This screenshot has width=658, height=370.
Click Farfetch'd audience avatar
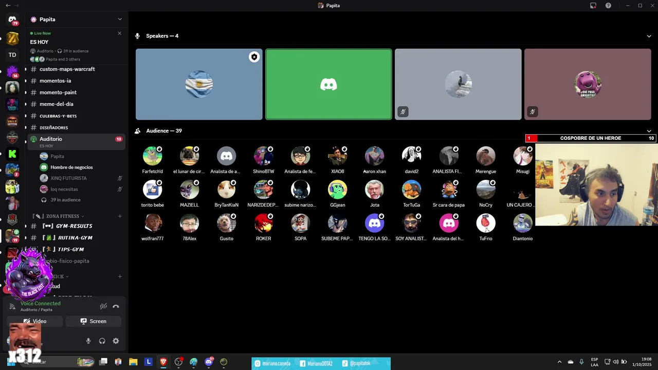(x=152, y=156)
